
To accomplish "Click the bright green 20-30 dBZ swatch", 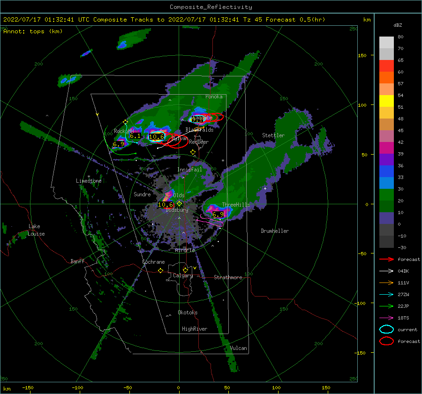I will [386, 194].
